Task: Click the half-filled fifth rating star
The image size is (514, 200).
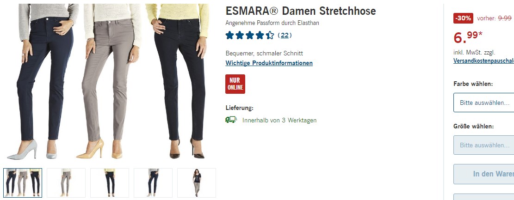Action: 270,36
